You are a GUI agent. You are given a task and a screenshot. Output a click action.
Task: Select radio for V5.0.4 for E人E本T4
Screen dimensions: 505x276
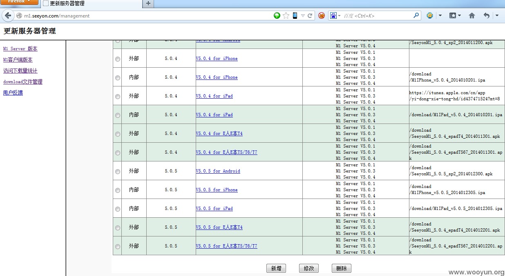(118, 134)
